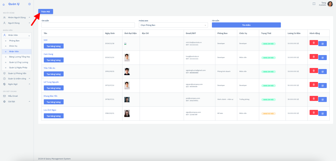Click the home icon beside Quản lý
The height and width of the screenshot is (161, 336).
[x=4, y=4]
